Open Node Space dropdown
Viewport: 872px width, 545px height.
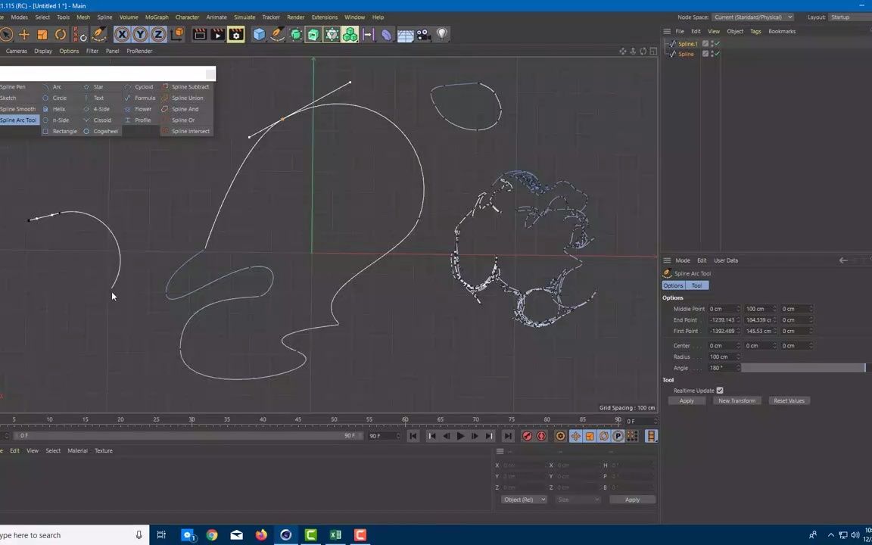[752, 17]
